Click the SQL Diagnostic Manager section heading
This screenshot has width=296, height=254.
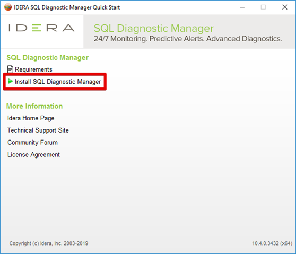point(48,58)
